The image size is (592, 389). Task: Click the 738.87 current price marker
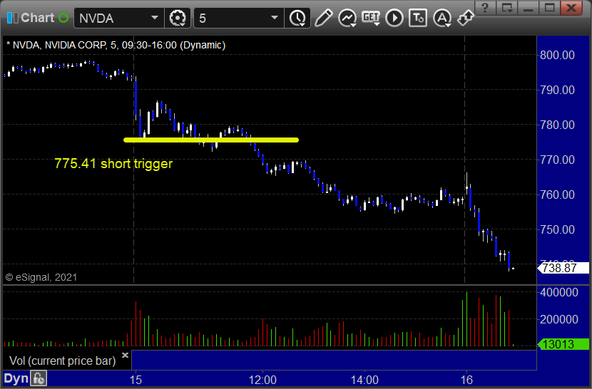(563, 269)
